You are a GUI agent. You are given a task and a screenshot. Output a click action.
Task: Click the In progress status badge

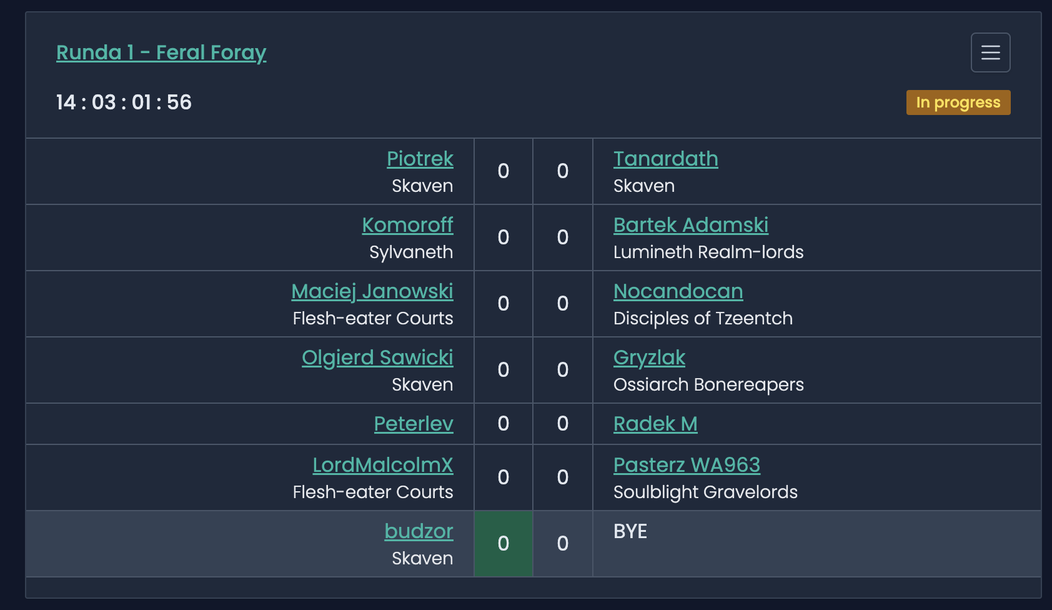tap(958, 102)
